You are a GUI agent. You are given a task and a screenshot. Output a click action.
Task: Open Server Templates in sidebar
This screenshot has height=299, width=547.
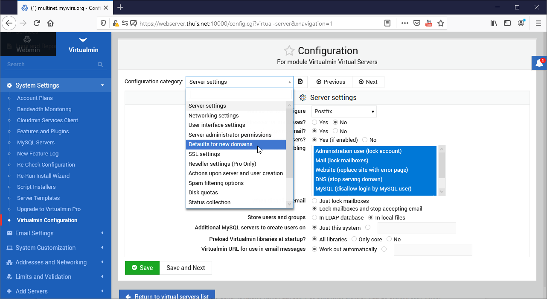[38, 198]
